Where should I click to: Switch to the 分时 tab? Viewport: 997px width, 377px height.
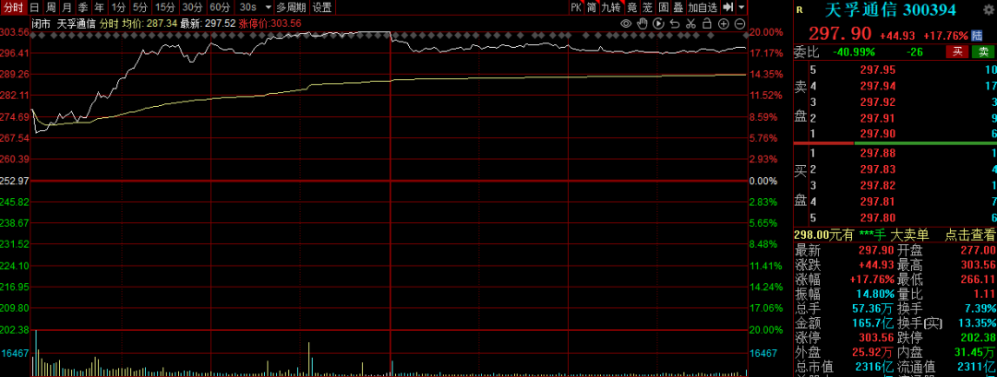(13, 7)
